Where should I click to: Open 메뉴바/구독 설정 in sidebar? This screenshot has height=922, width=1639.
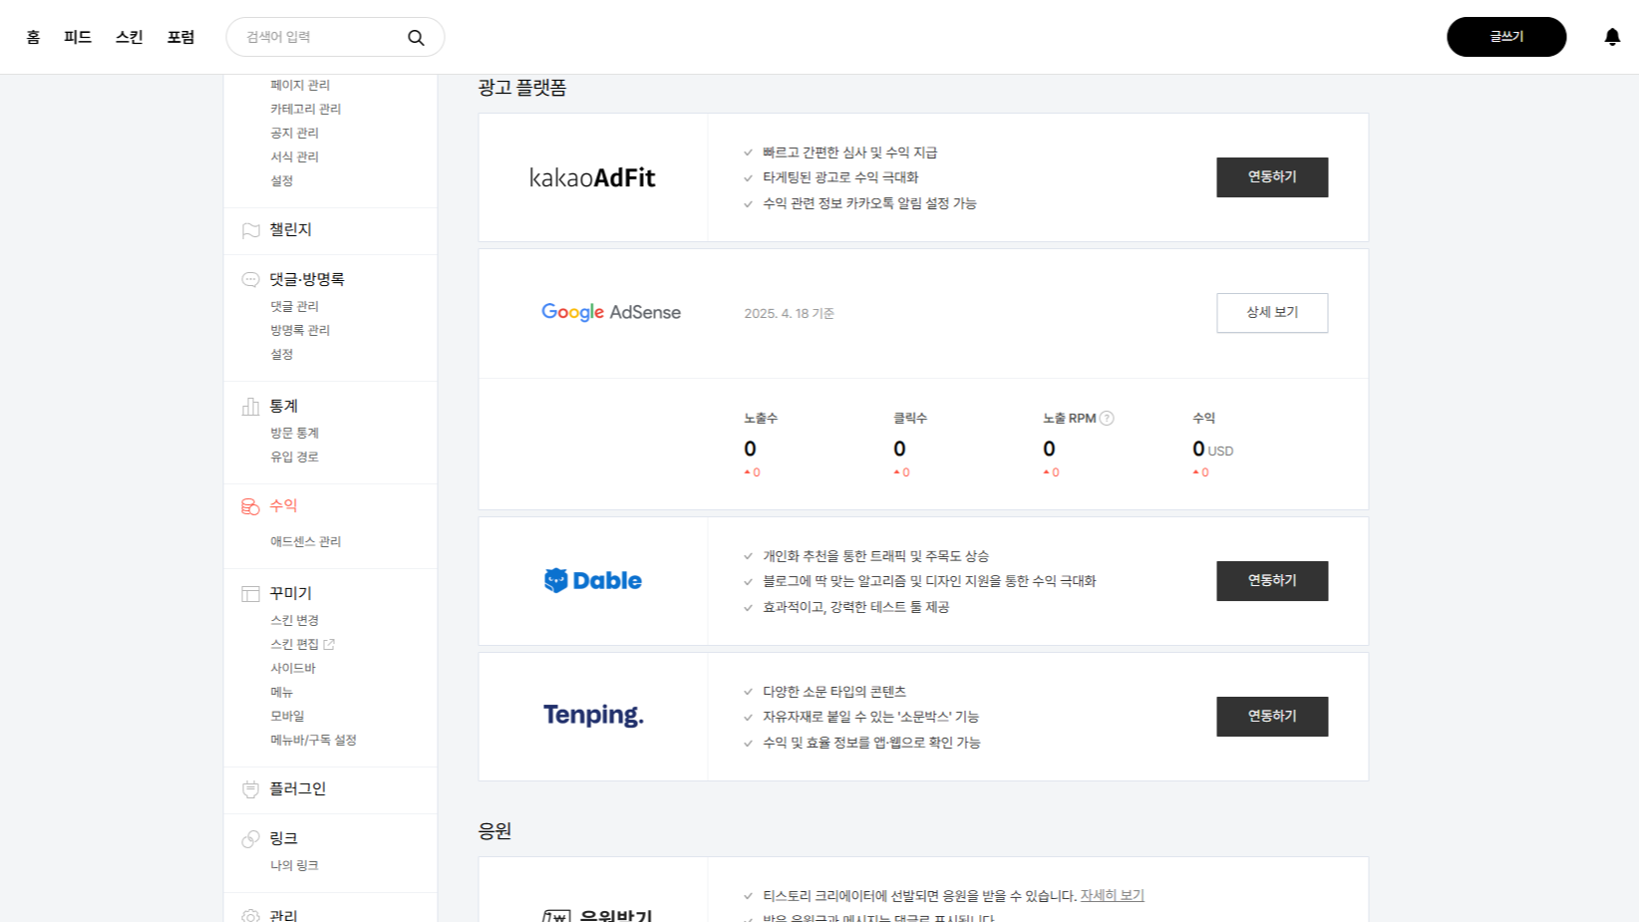click(x=313, y=741)
